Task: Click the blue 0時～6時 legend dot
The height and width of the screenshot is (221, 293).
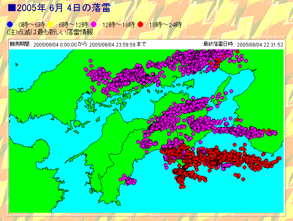Action: [10, 25]
